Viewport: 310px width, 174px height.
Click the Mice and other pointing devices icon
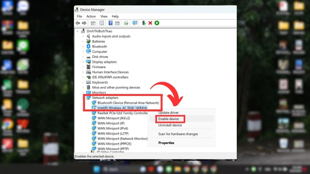tap(88, 87)
